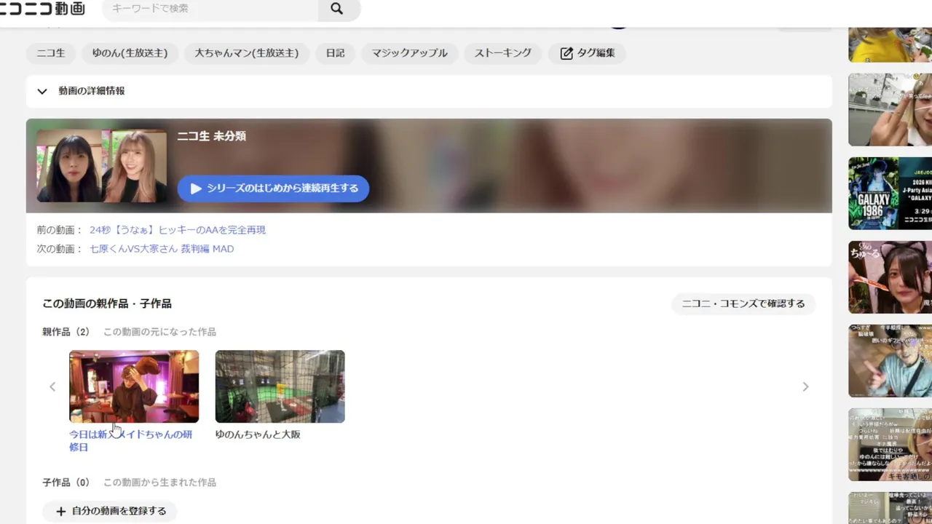Image resolution: width=932 pixels, height=524 pixels.
Task: Open the ゆのん(生放送主) tag
Action: click(x=130, y=53)
